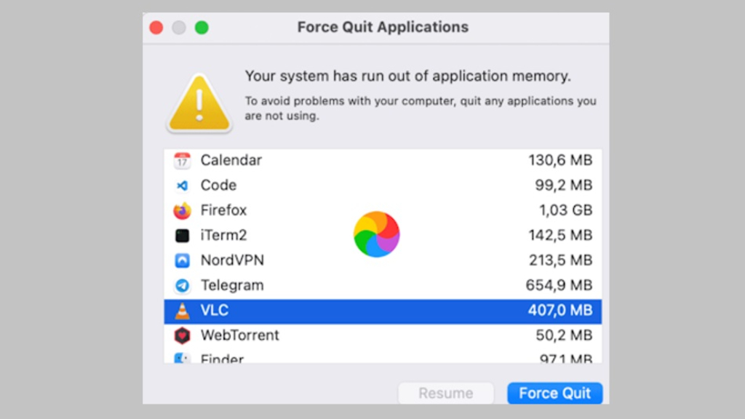The height and width of the screenshot is (419, 745).
Task: Click the Visual Studio Code icon
Action: pos(182,185)
